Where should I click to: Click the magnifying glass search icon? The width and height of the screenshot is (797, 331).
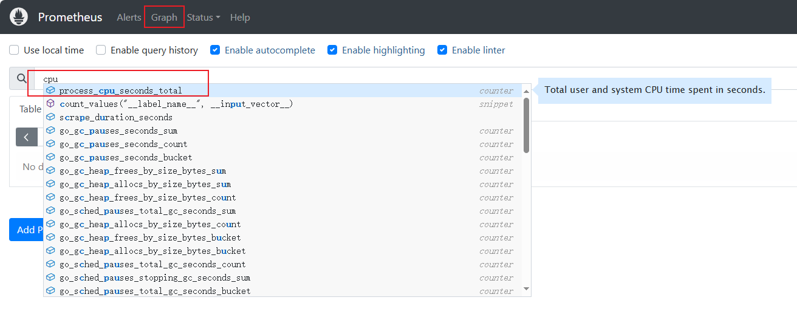pos(22,78)
